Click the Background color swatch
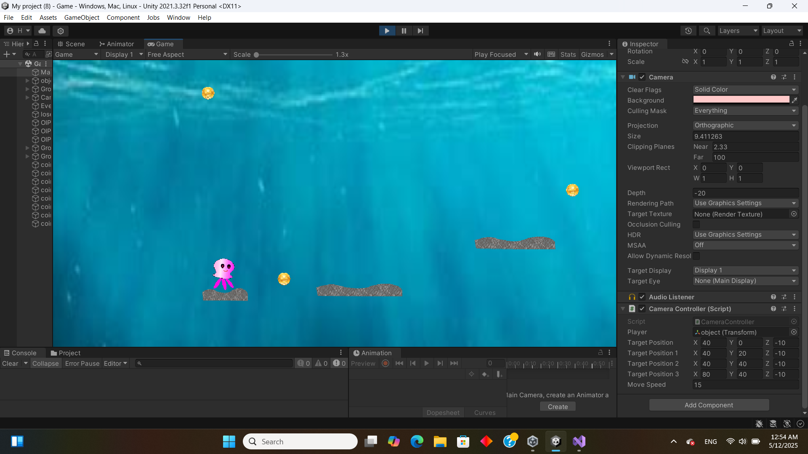The image size is (808, 454). coord(741,100)
